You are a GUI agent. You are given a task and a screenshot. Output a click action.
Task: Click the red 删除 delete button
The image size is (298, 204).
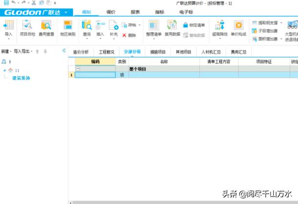(x=129, y=35)
